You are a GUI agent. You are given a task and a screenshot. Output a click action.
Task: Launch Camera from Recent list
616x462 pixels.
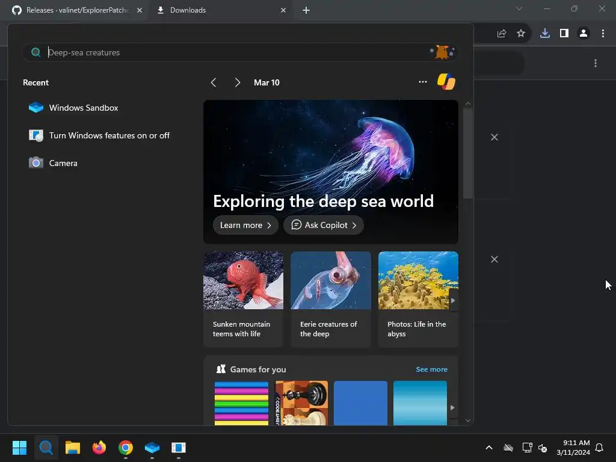click(x=53, y=163)
